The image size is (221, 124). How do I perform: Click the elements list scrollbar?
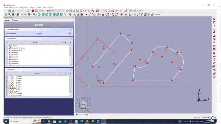[70, 86]
